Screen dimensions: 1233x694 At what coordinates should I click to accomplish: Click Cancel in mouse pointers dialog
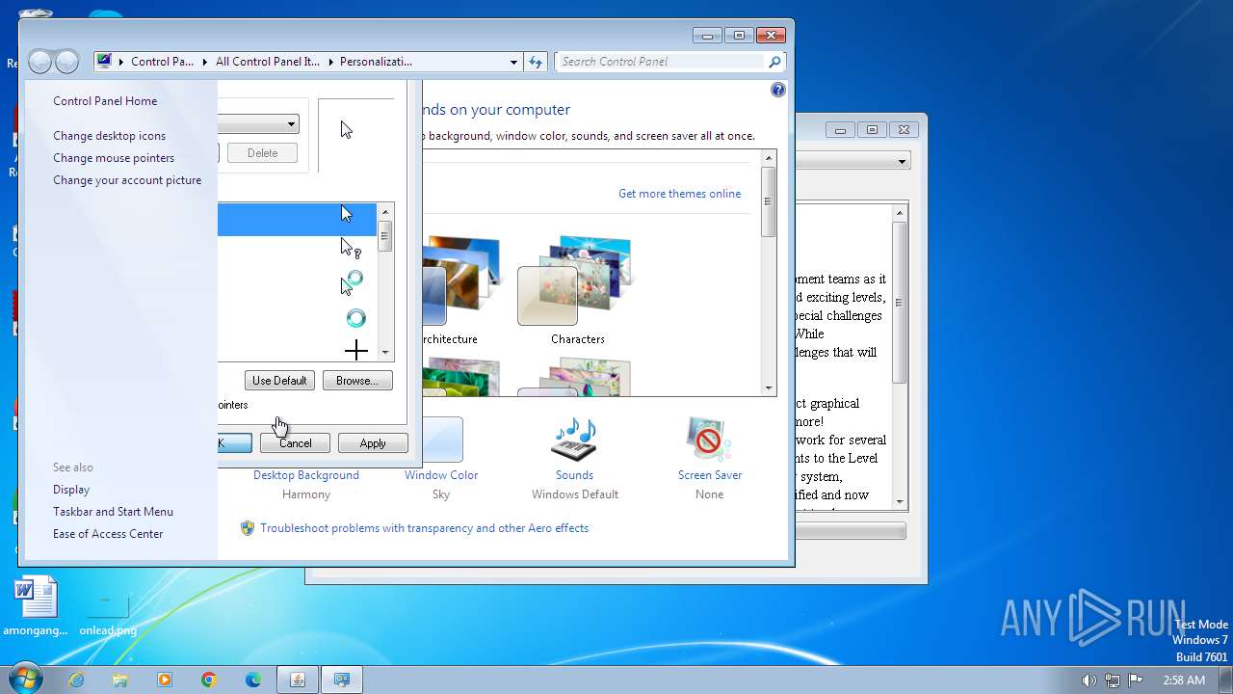pos(295,443)
